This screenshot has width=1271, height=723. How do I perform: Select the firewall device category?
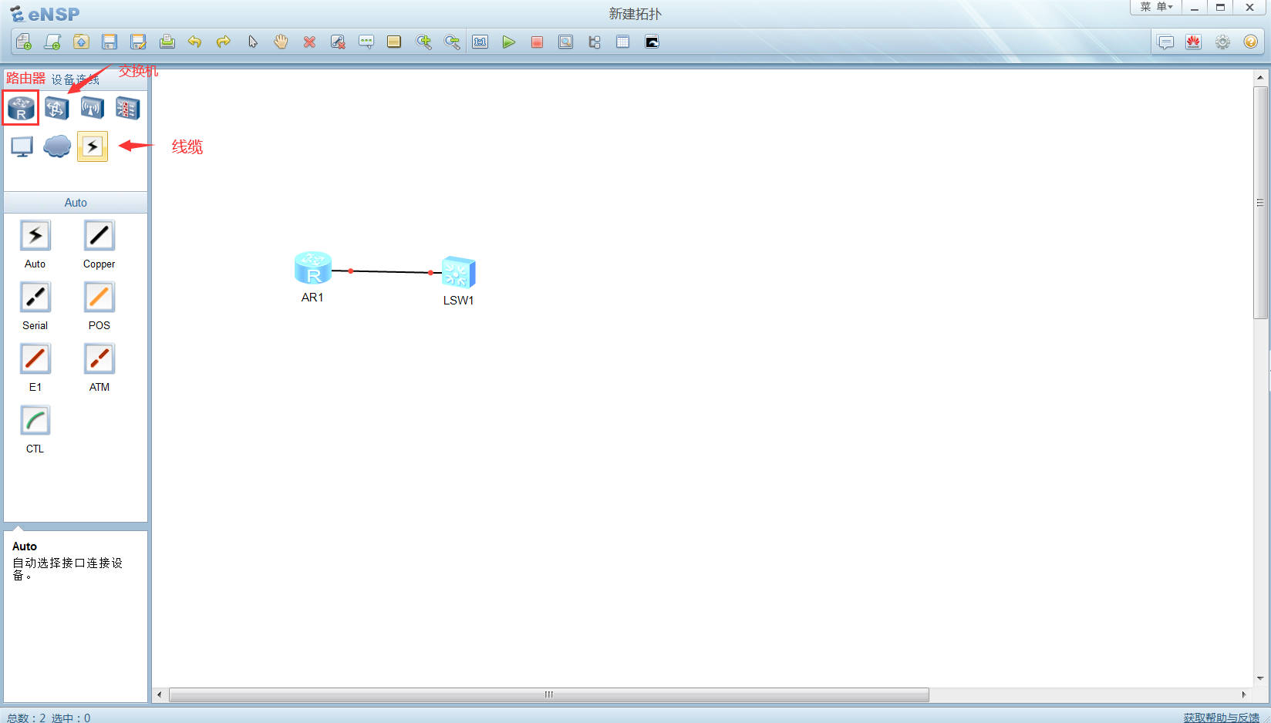click(x=127, y=108)
